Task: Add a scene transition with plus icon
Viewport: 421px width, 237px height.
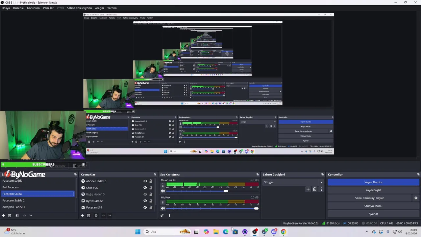Action: (308, 189)
